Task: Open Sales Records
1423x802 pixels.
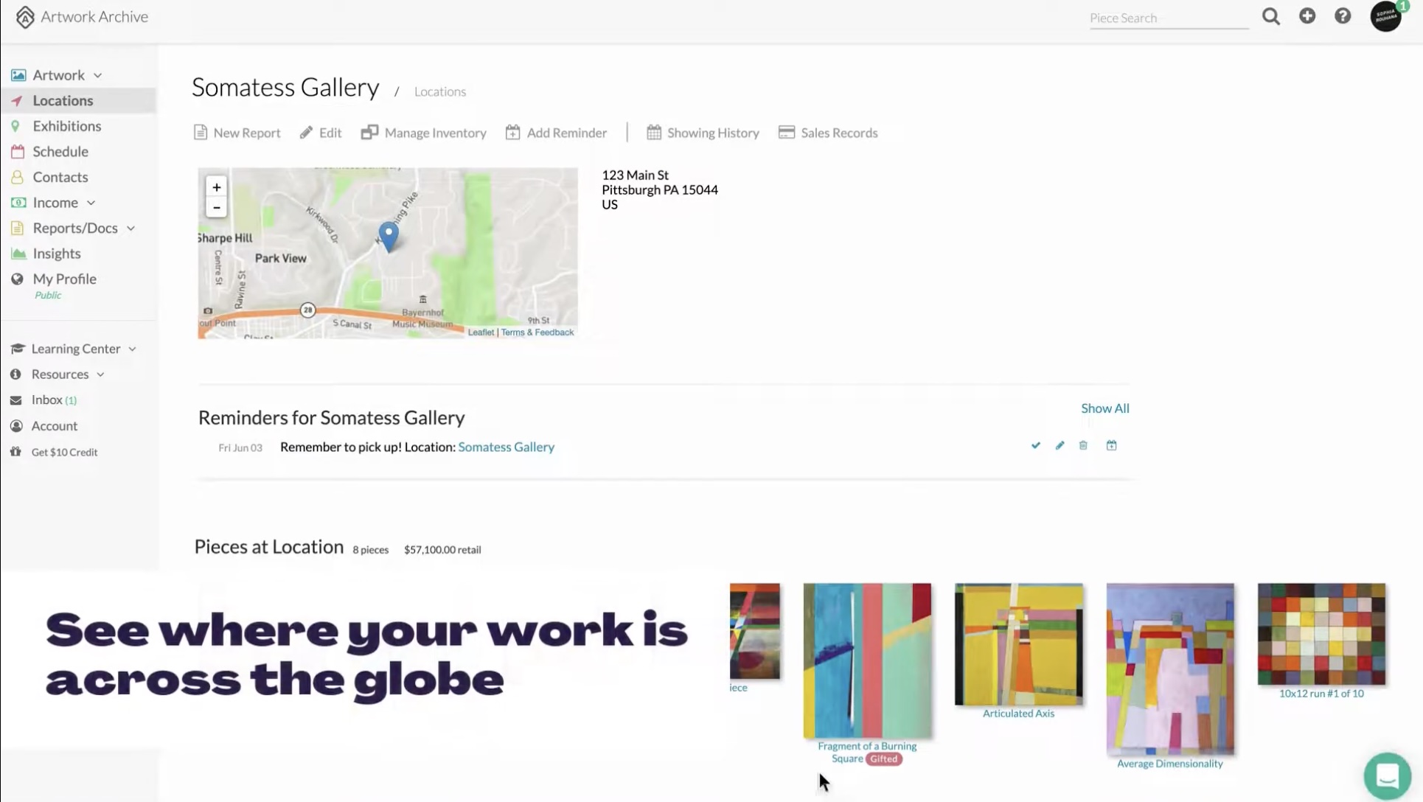Action: (x=829, y=133)
